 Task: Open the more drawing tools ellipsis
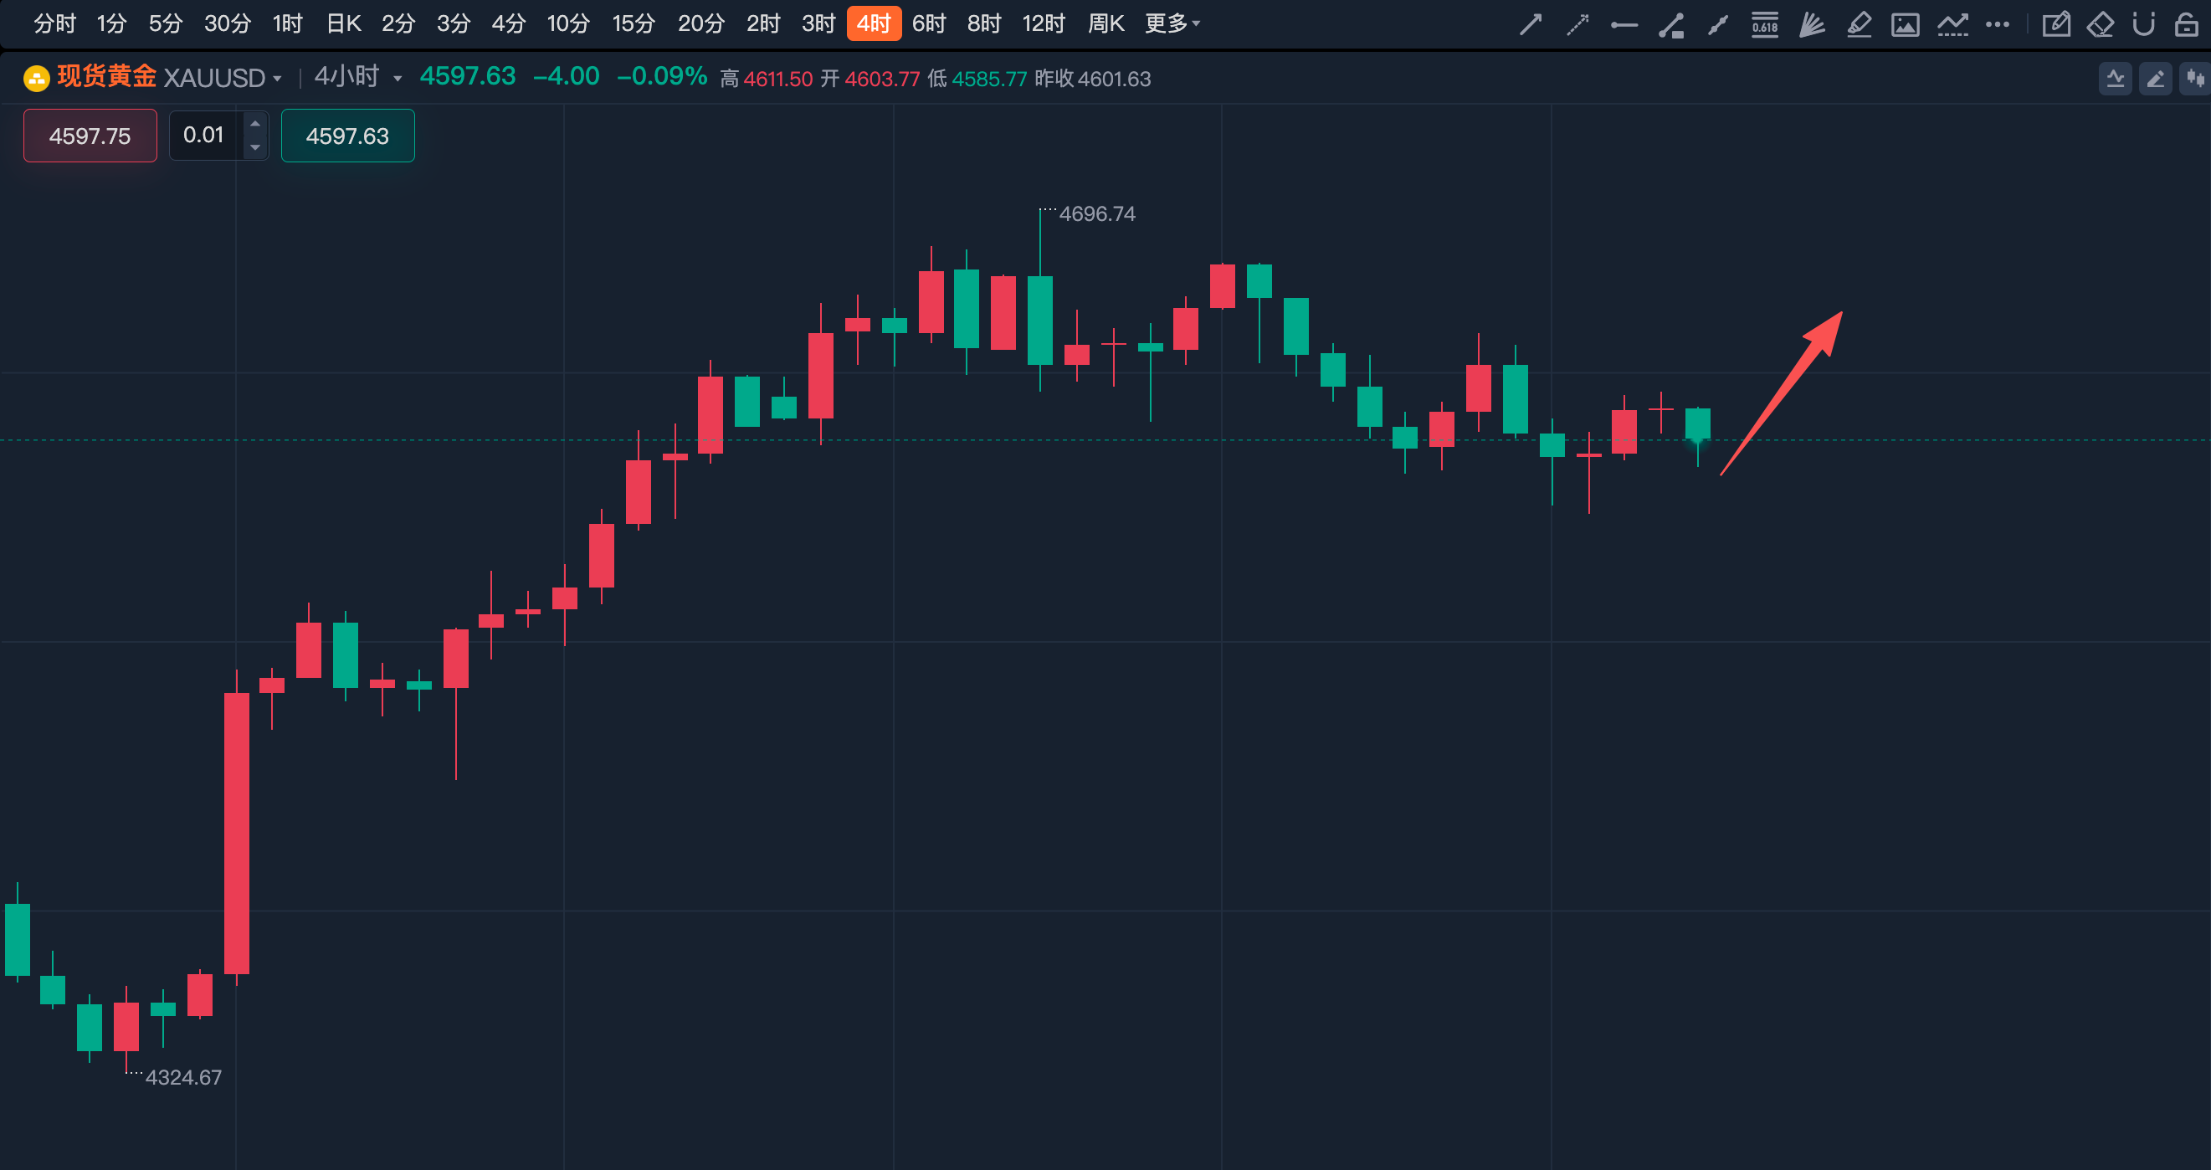tap(1998, 24)
